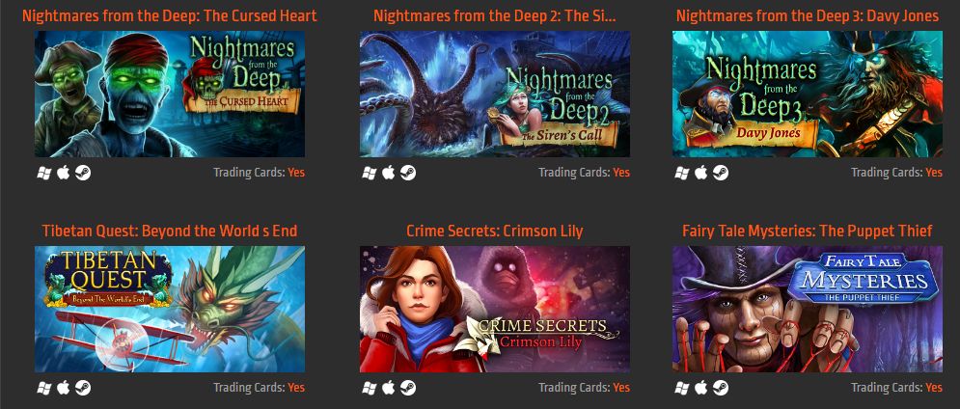
Task: Click Apple icon under Tibetan Quest
Action: [x=63, y=387]
